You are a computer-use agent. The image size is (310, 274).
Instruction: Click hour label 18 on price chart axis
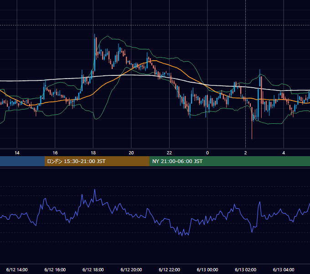(93, 153)
